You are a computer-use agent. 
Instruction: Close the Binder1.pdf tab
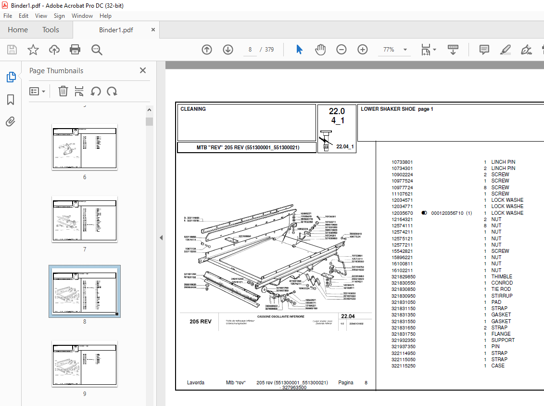153,30
